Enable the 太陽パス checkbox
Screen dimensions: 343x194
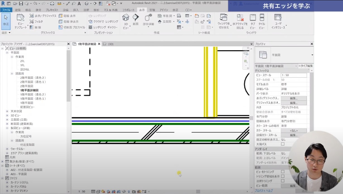tap(283, 144)
